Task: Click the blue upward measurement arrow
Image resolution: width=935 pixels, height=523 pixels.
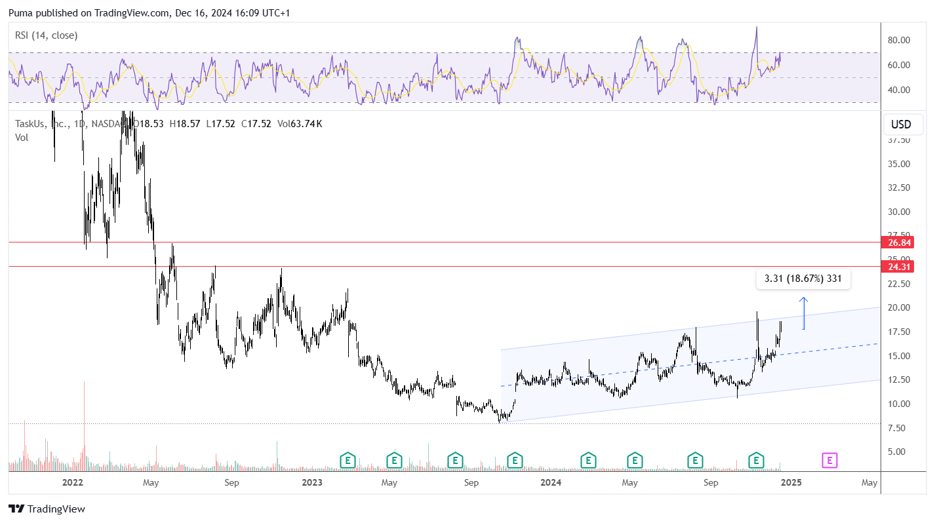Action: [804, 313]
